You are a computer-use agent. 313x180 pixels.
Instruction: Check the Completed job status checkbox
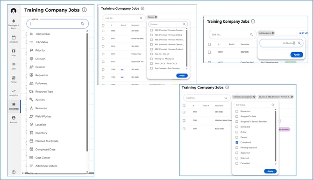pyautogui.click(x=237, y=142)
